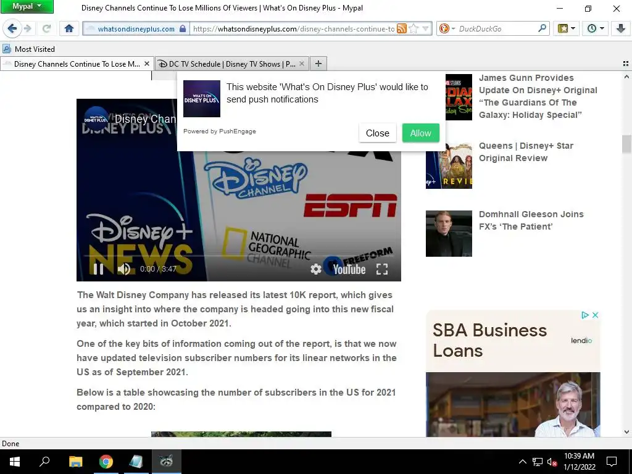Screen dimensions: 632x474
Task: Close the DC TV Schedule tab
Action: [301, 64]
